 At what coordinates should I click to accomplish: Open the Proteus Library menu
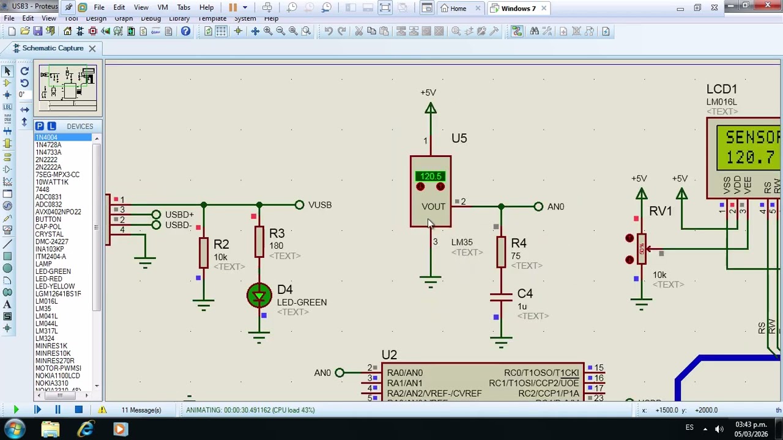point(179,19)
